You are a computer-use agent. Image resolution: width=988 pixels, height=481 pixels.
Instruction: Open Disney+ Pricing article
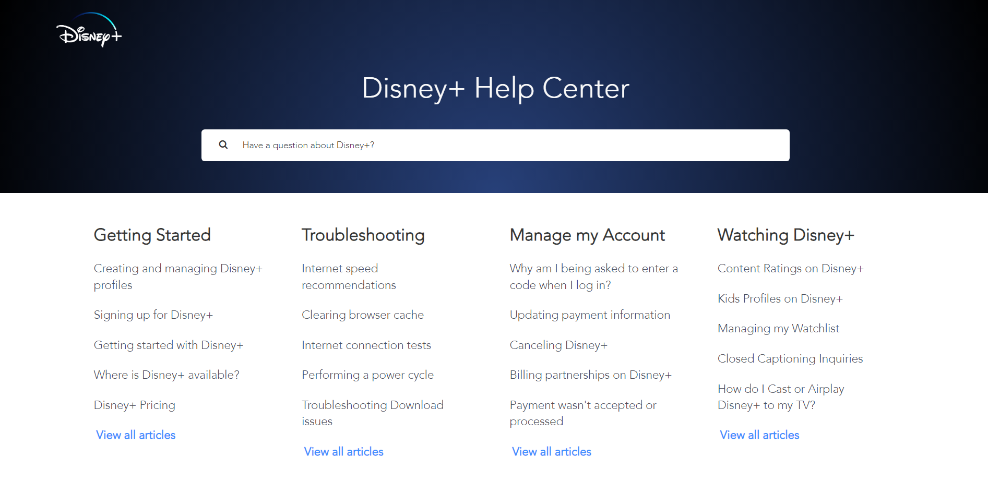[134, 405]
